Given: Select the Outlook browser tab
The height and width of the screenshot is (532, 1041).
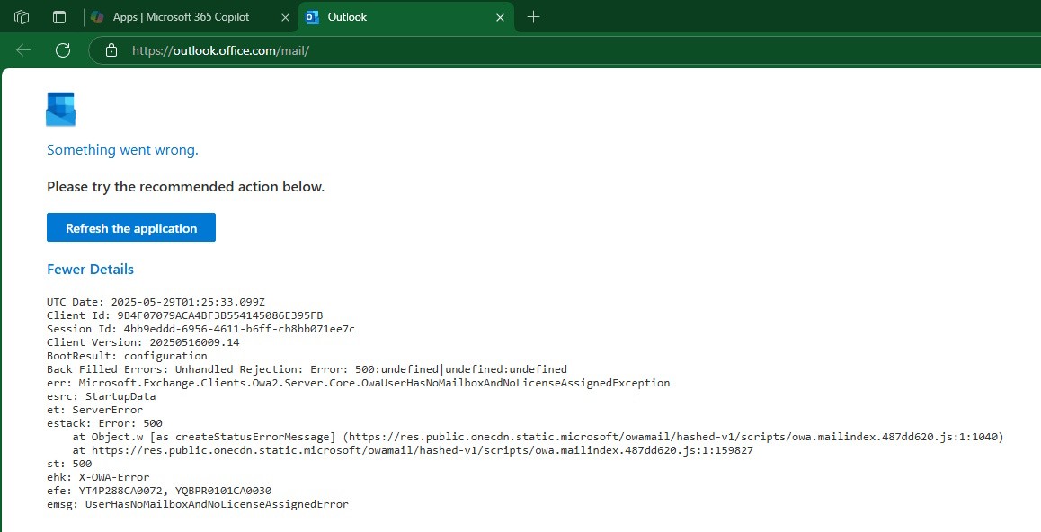Looking at the screenshot, I should click(396, 17).
